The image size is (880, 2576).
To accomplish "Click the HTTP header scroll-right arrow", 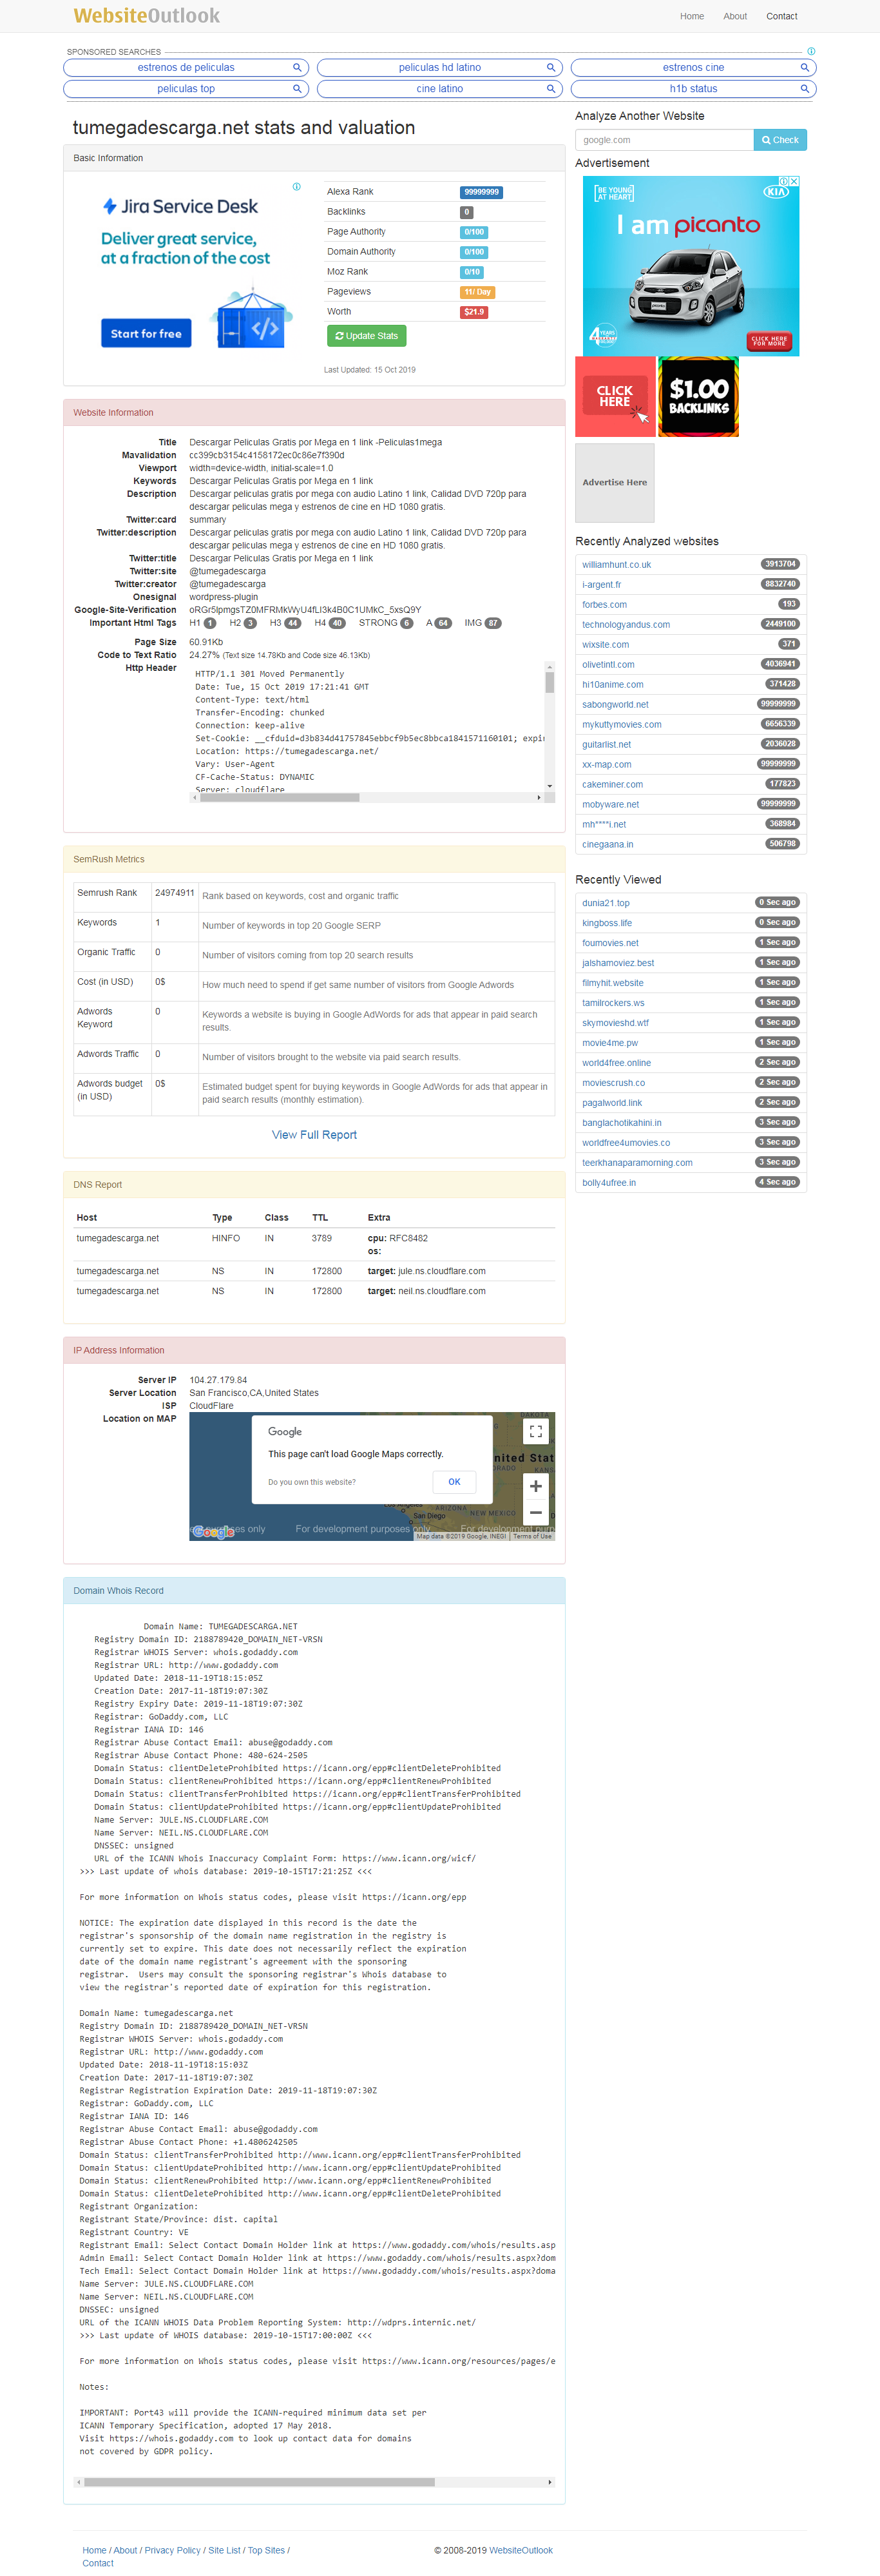I will coord(539,797).
